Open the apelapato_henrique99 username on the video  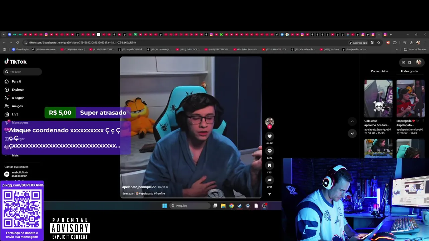coord(139,187)
